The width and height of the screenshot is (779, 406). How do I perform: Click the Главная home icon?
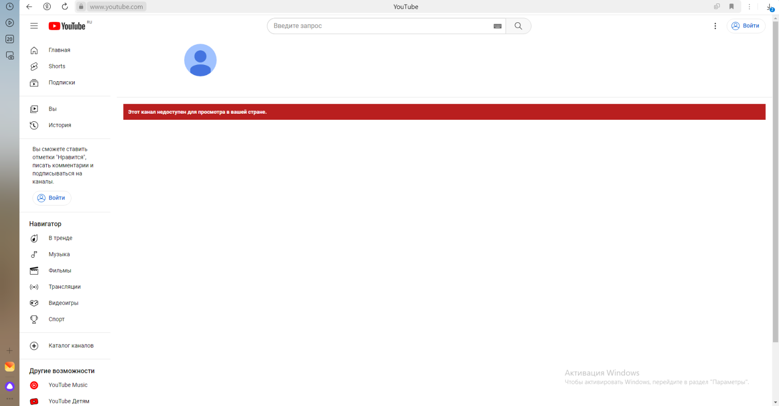(x=34, y=50)
